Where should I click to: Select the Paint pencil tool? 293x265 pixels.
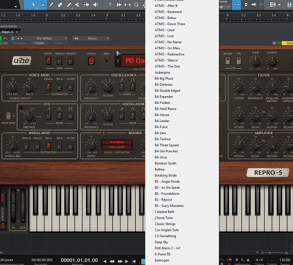coord(69,5)
